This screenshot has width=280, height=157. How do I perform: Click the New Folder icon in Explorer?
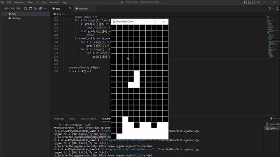coord(31,8)
